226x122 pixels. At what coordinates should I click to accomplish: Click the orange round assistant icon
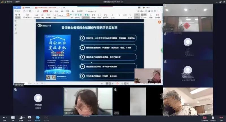click(159, 22)
